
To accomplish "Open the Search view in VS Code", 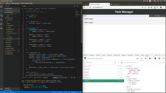I will [1, 11].
